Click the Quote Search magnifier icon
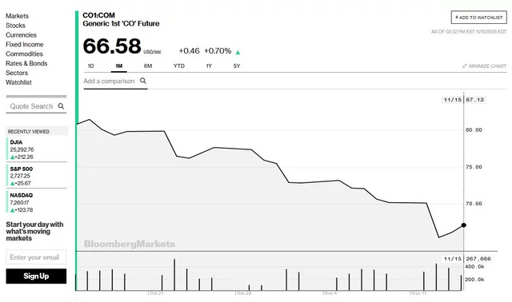 61,106
